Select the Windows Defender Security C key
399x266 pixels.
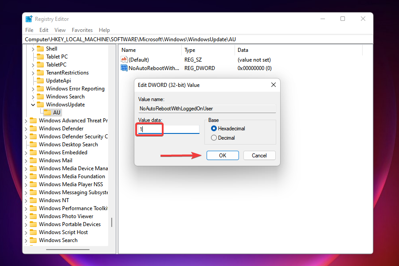pos(73,137)
